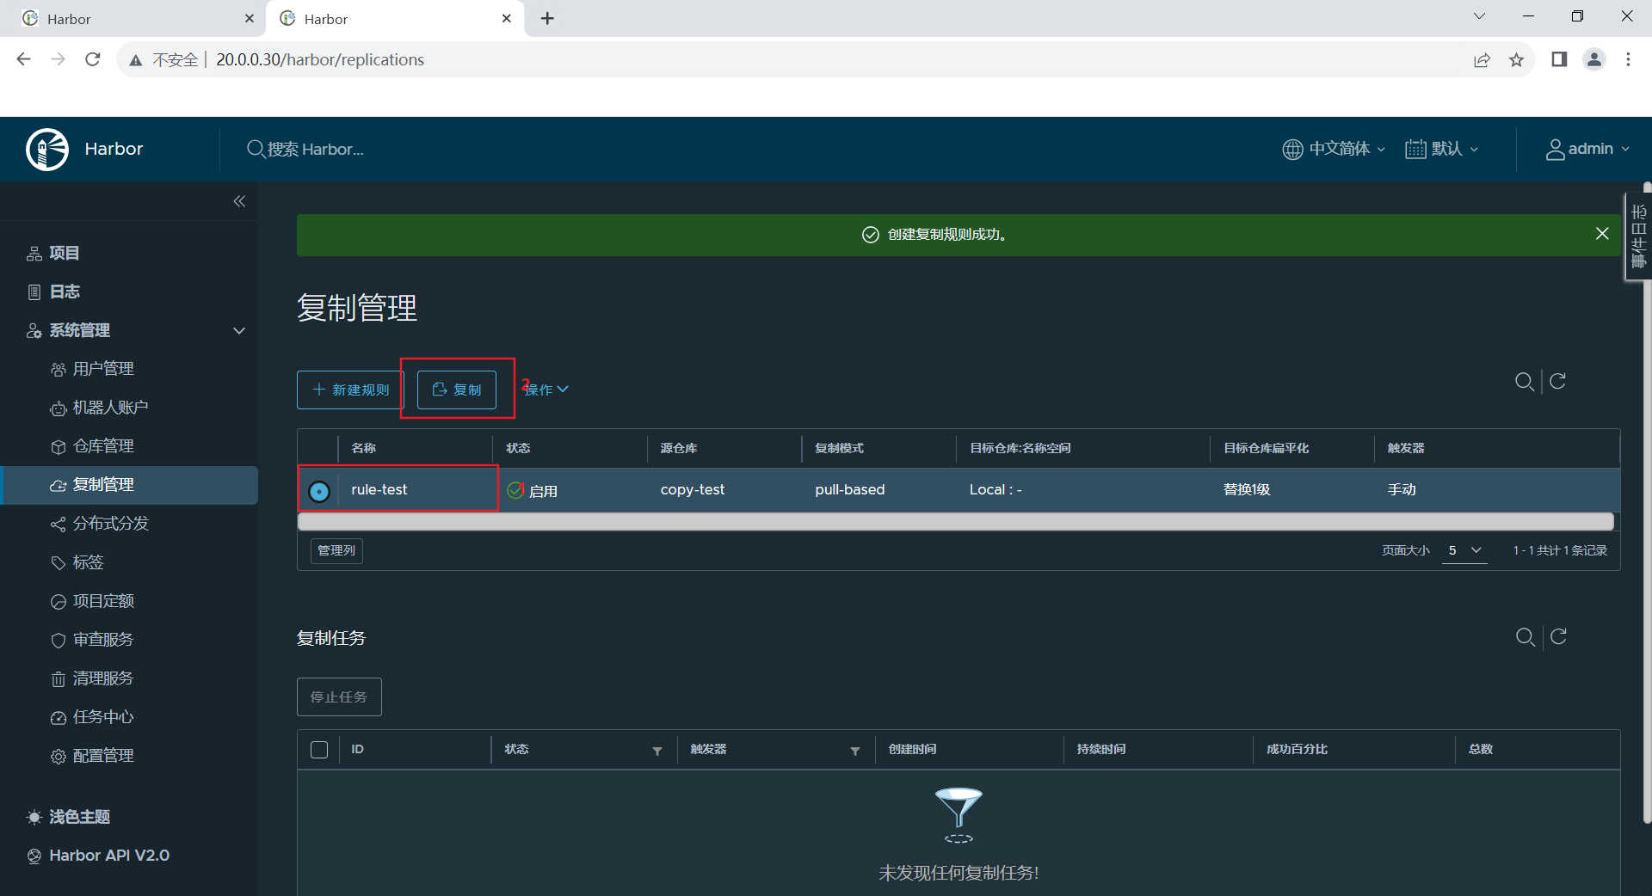This screenshot has width=1652, height=896.
Task: Filter tasks by 触发器 column
Action: 855,751
